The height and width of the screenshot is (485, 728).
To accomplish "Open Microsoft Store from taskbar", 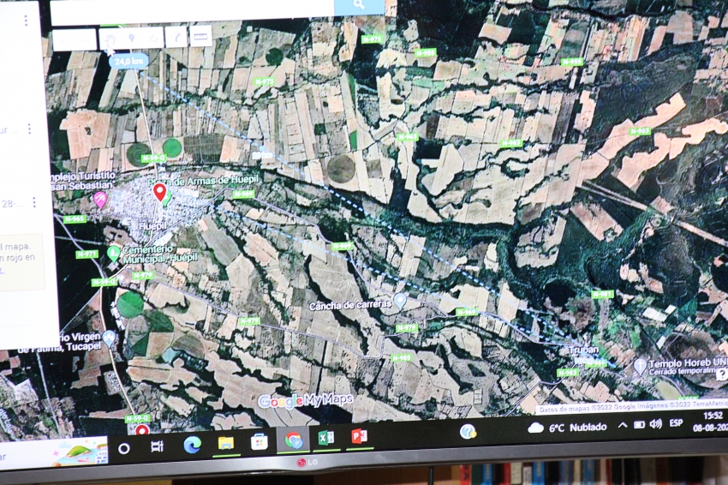I will (x=259, y=441).
